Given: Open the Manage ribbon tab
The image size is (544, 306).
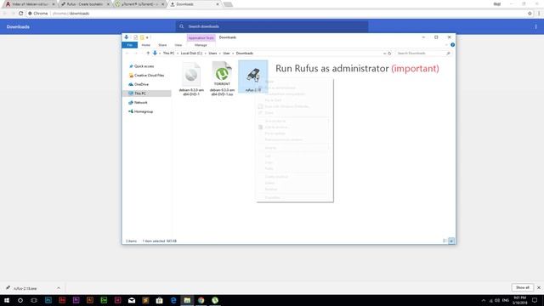Looking at the screenshot, I should point(201,45).
